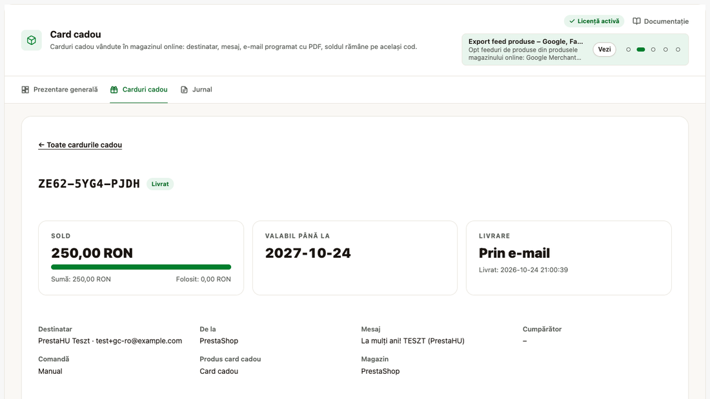Click the Livrat: 2026-10-24 21:00:39 timestamp

pyautogui.click(x=523, y=269)
